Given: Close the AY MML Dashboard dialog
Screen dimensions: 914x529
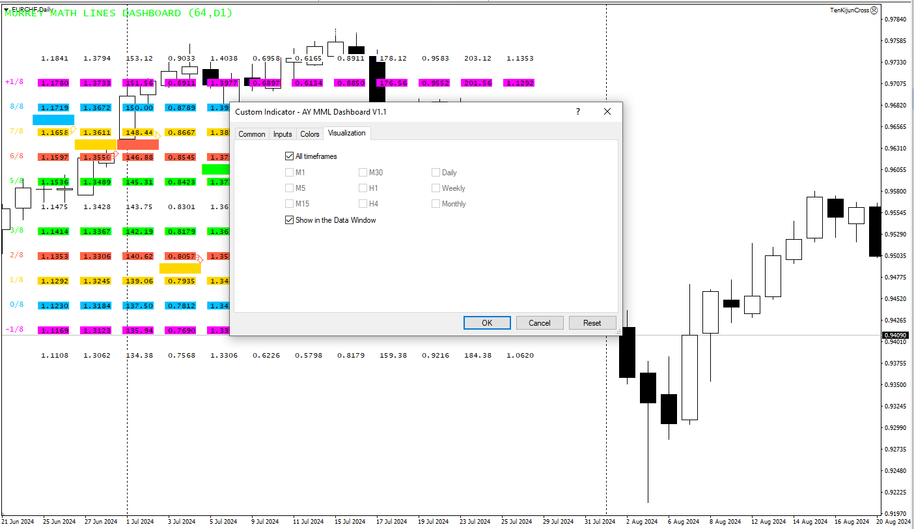Looking at the screenshot, I should coord(607,111).
